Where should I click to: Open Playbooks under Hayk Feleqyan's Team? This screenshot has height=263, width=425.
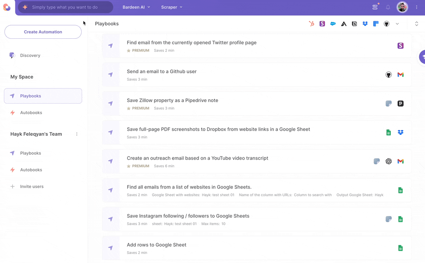click(x=30, y=153)
